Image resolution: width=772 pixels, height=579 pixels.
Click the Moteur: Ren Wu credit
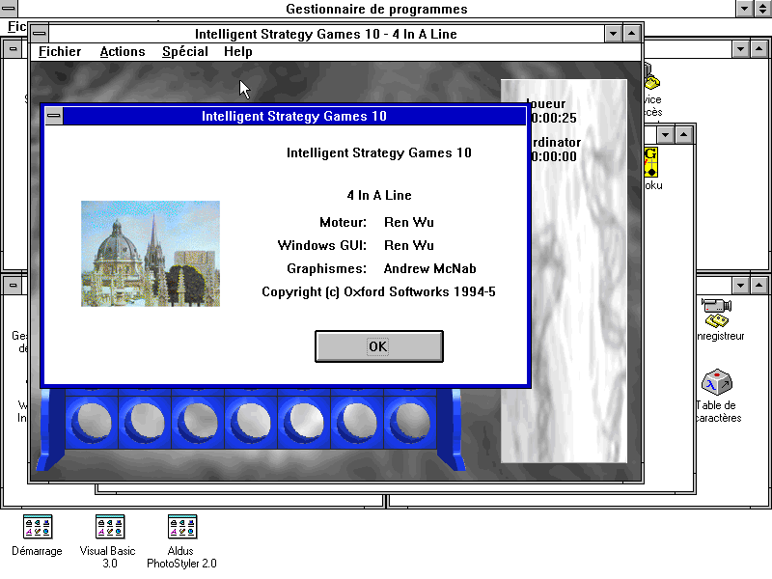click(x=376, y=223)
